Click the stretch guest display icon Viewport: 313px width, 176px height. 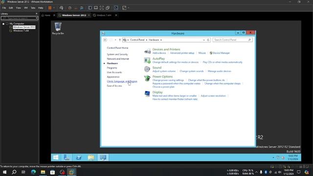124,8
